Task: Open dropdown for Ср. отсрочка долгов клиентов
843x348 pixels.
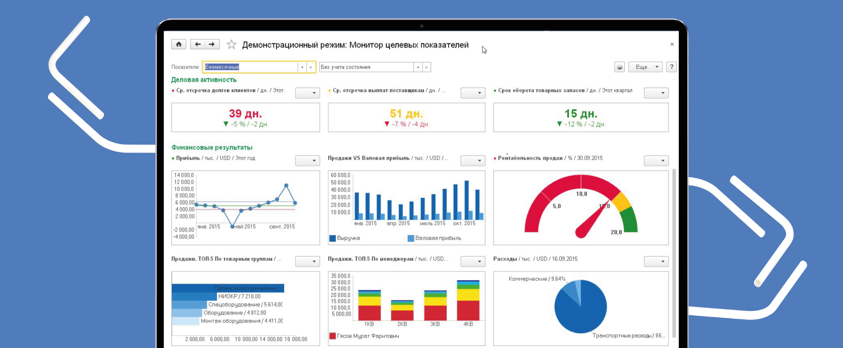Action: (307, 93)
